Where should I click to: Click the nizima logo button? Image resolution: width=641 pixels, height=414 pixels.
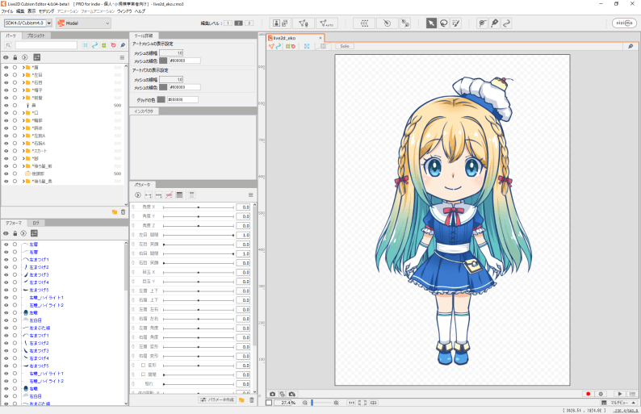(624, 23)
